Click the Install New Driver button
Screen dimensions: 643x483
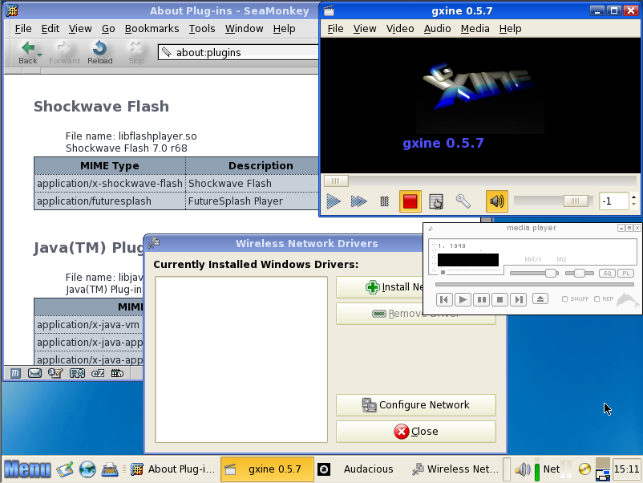(380, 287)
